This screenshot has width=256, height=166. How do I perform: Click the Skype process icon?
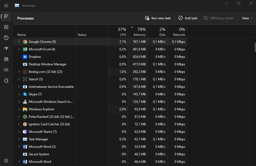[x=25, y=94]
